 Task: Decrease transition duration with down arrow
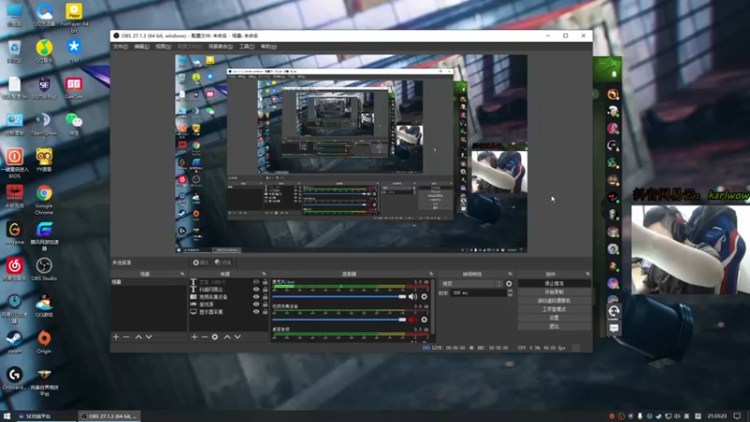pyautogui.click(x=510, y=294)
